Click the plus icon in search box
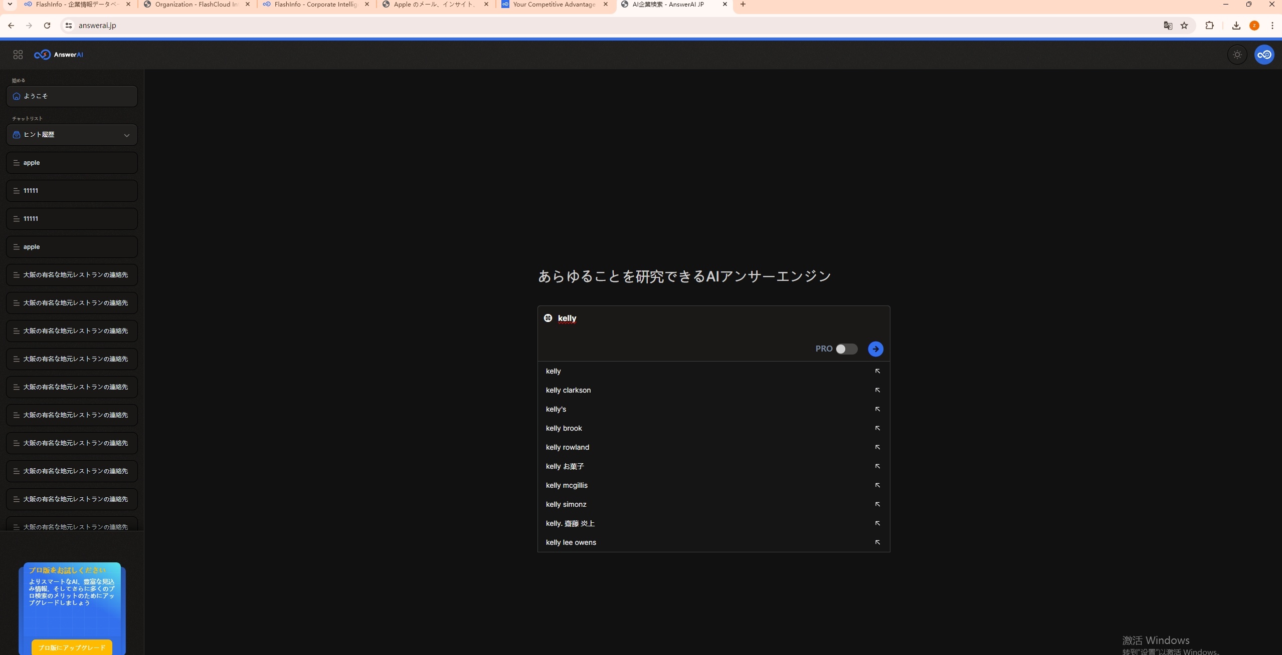Screen dimensions: 1282x655 548,318
